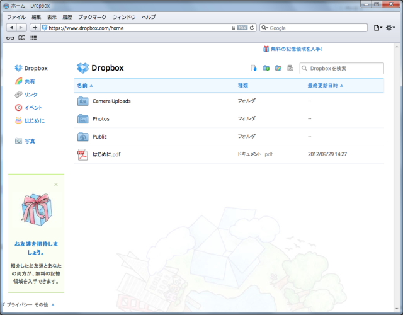Open the 履歴 menu
This screenshot has height=315, width=403.
[x=67, y=17]
